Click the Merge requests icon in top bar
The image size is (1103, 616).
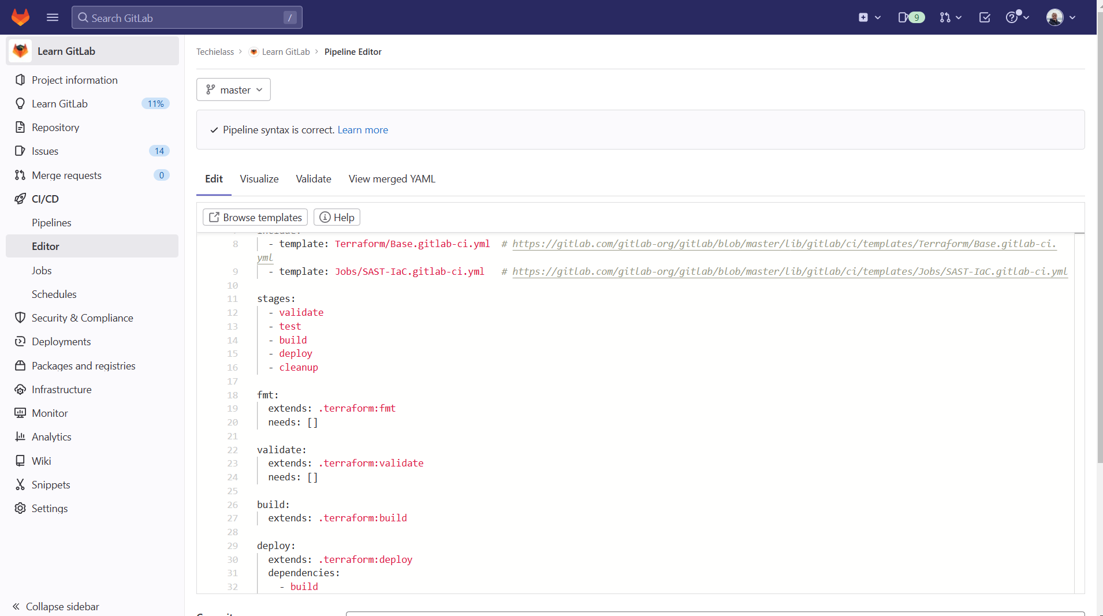[946, 17]
